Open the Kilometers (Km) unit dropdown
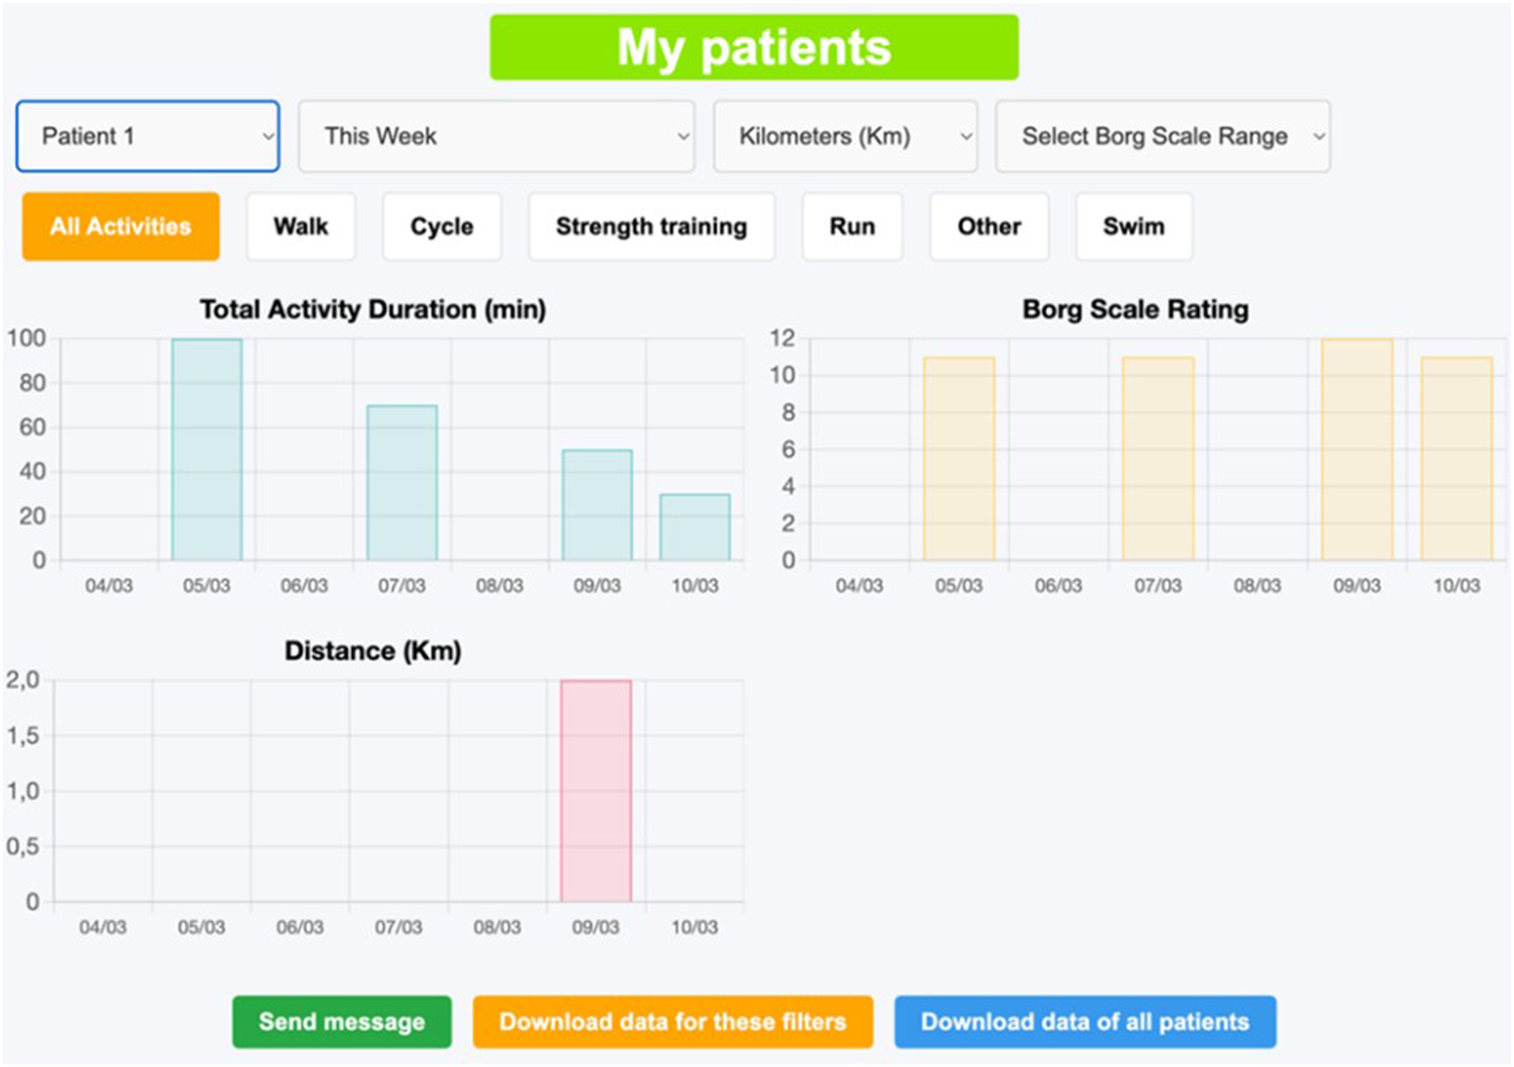1514x1067 pixels. click(x=845, y=135)
